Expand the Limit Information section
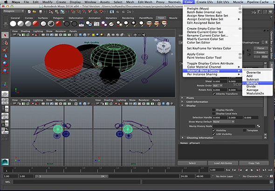 pos(182,102)
